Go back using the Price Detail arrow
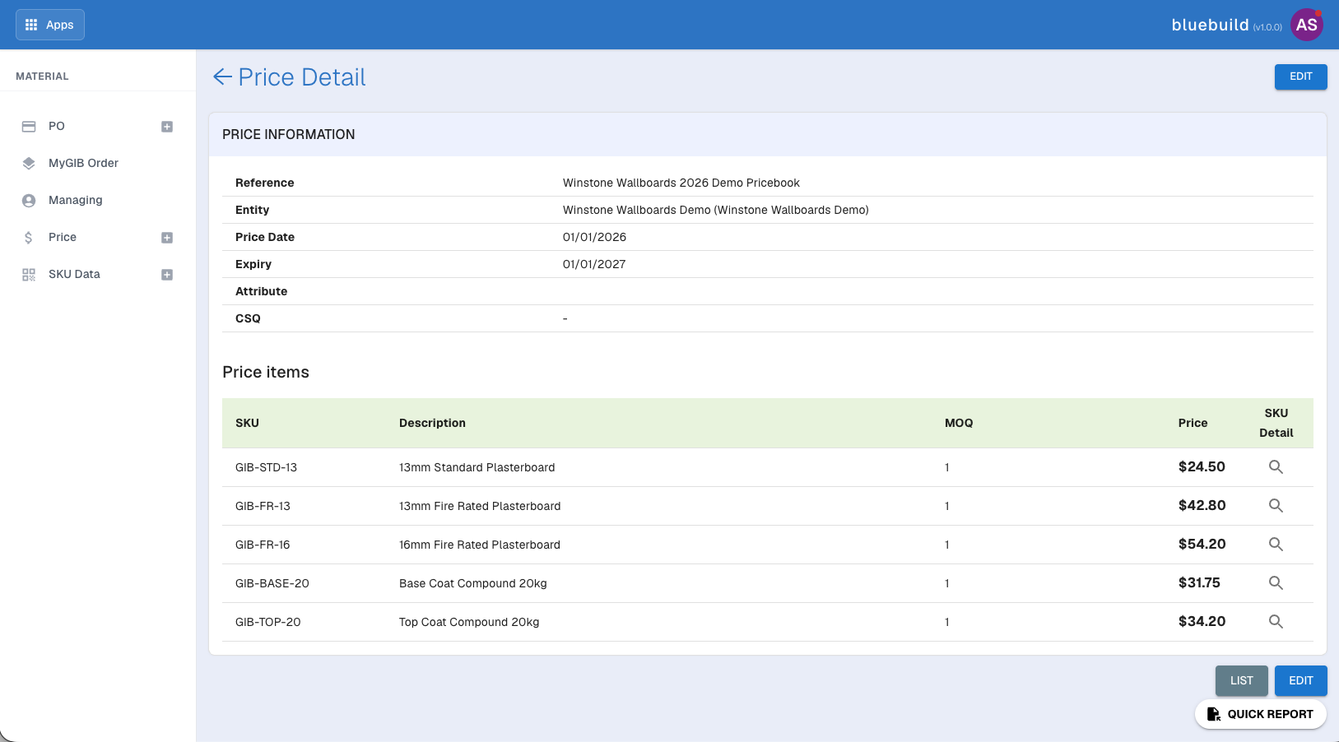 point(222,77)
